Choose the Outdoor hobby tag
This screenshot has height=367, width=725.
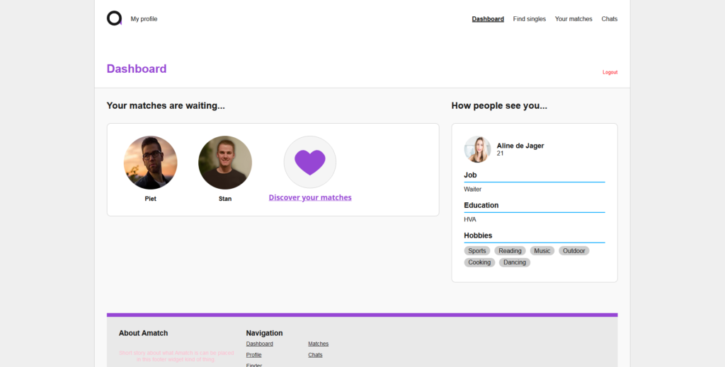574,251
